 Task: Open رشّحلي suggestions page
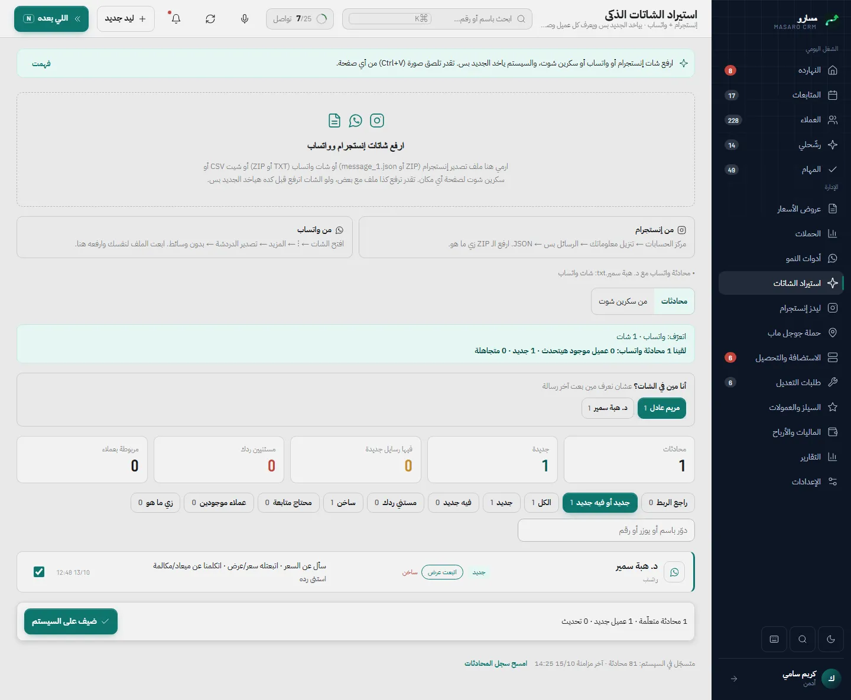pos(781,145)
